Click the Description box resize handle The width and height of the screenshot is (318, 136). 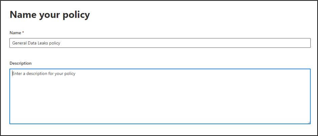pos(309,122)
